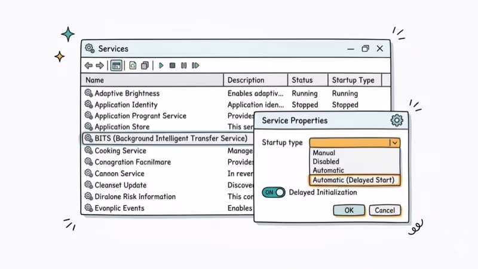Click the Adaptive Brightness gear icon

88,93
